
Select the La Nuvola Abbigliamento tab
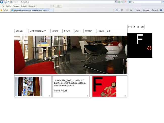click(x=30, y=10)
